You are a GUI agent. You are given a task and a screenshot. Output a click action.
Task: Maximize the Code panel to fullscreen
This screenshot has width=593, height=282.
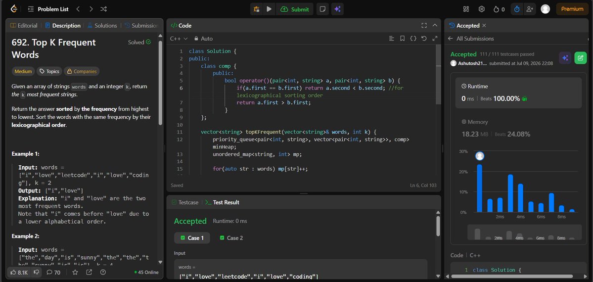click(424, 25)
